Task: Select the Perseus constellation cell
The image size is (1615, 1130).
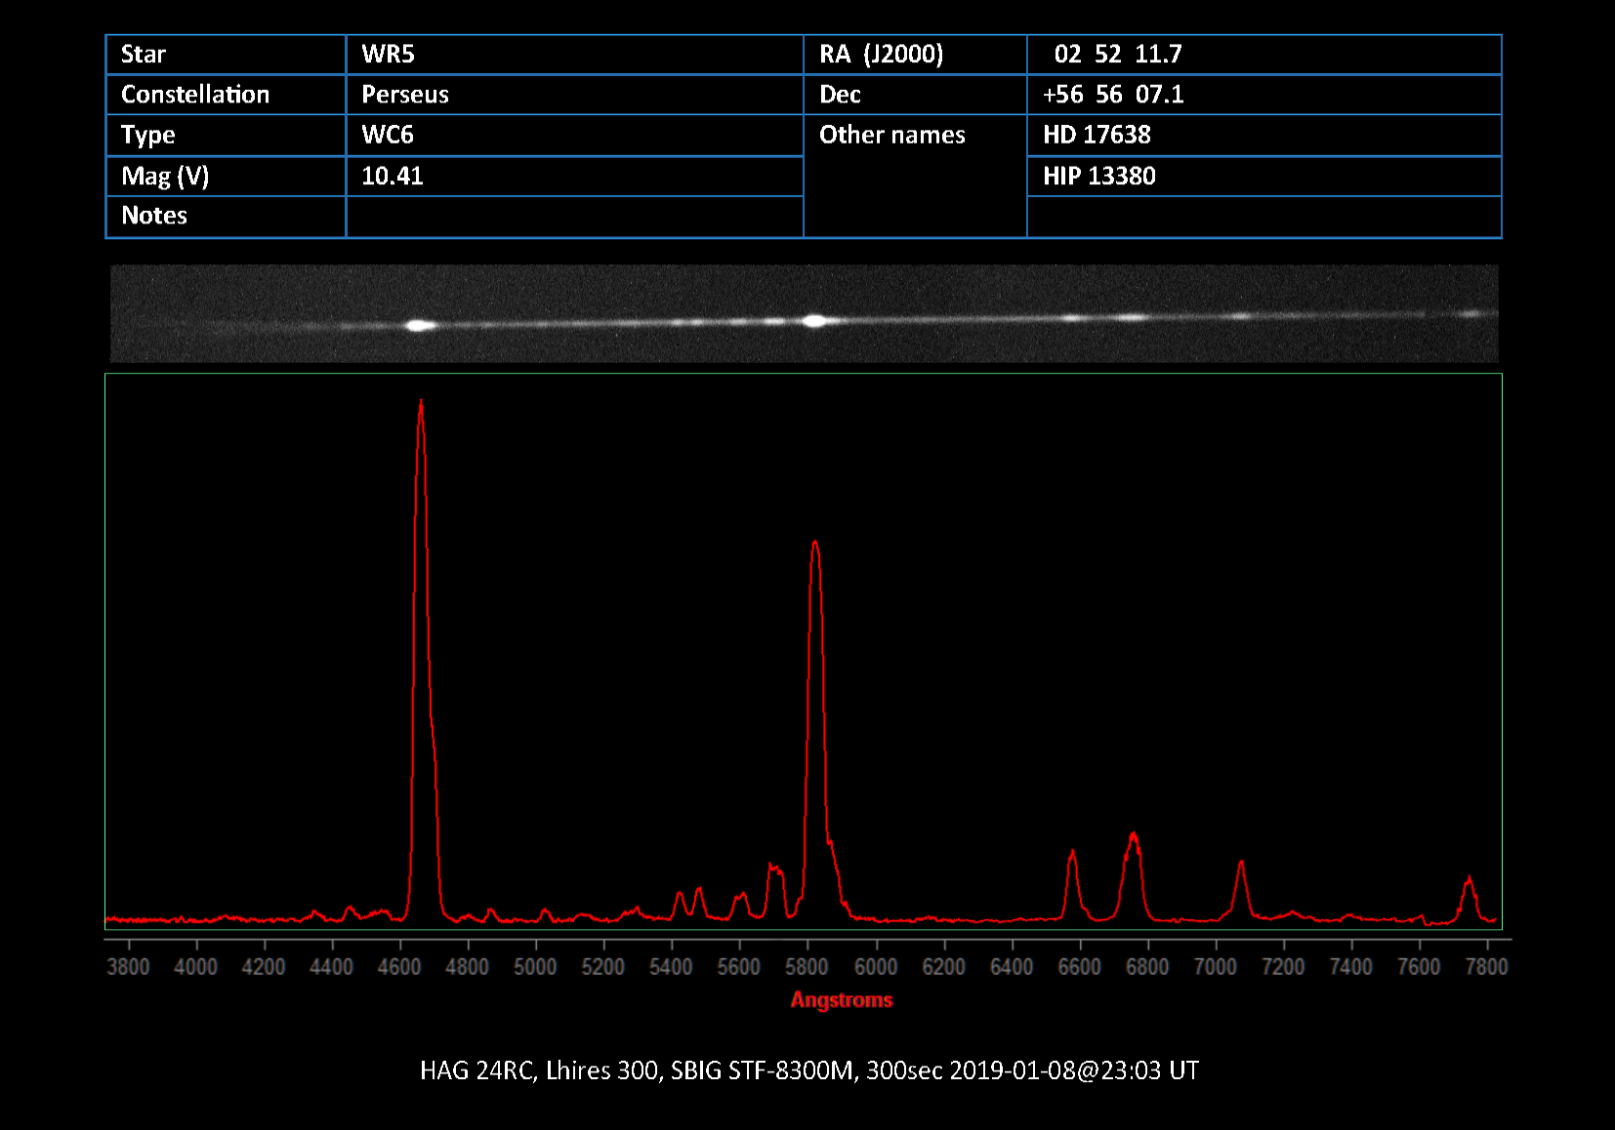Action: pos(404,95)
